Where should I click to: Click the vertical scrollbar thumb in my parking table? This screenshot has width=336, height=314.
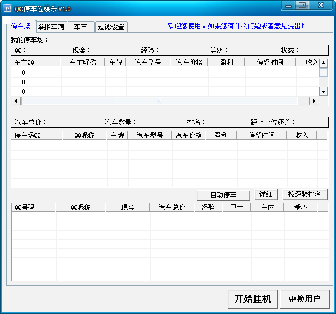[x=323, y=73]
